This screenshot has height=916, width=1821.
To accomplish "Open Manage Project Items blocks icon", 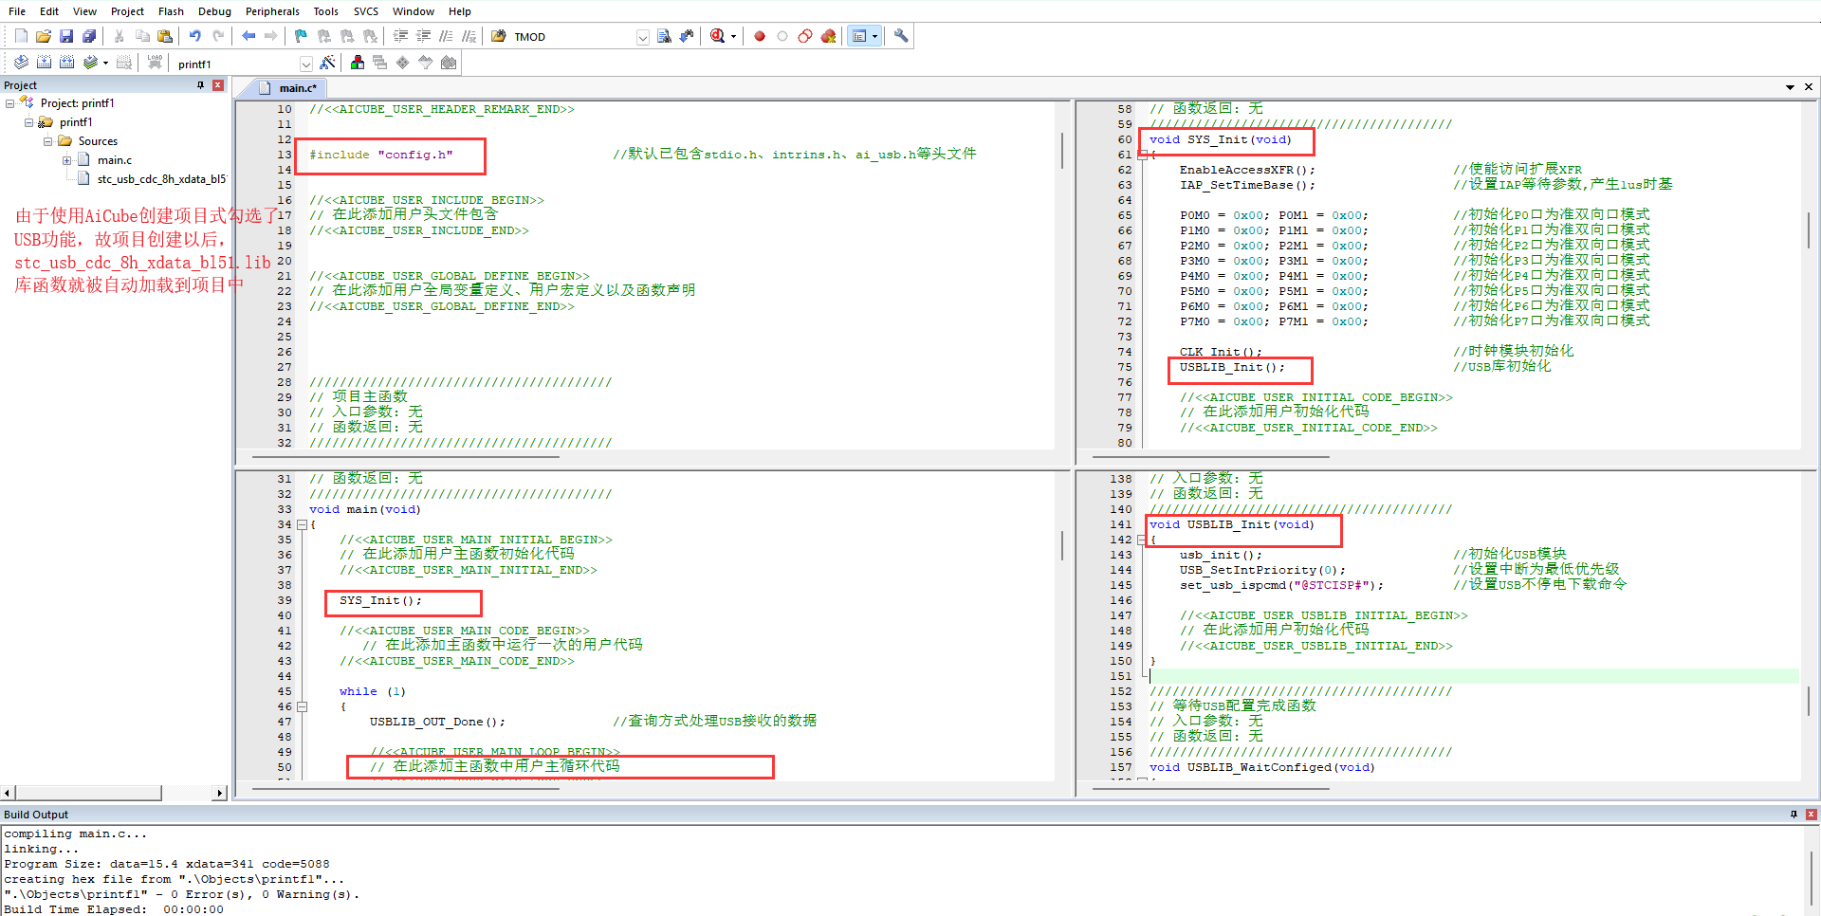I will 358,63.
